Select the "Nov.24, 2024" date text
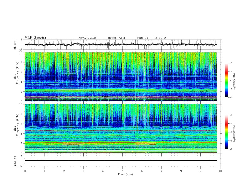The width and height of the screenshot is (248, 192). click(87, 38)
